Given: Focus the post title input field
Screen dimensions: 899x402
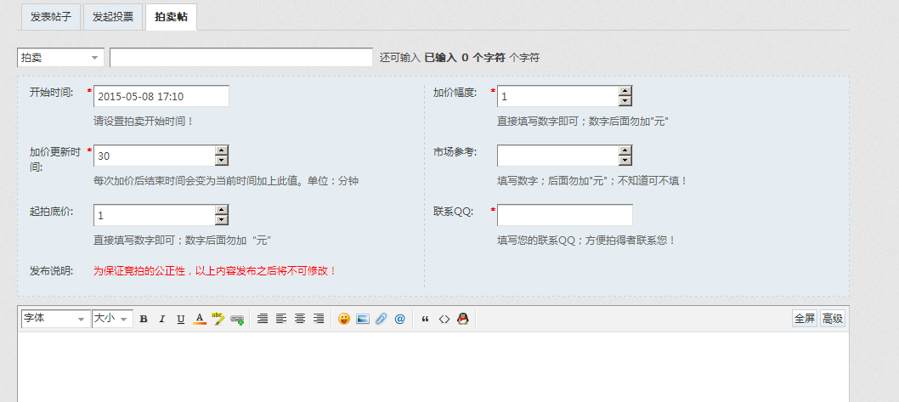Looking at the screenshot, I should [241, 57].
